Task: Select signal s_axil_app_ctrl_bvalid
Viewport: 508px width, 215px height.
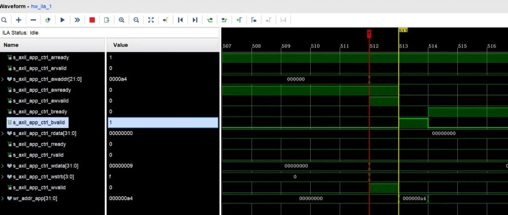Action: click(x=38, y=122)
